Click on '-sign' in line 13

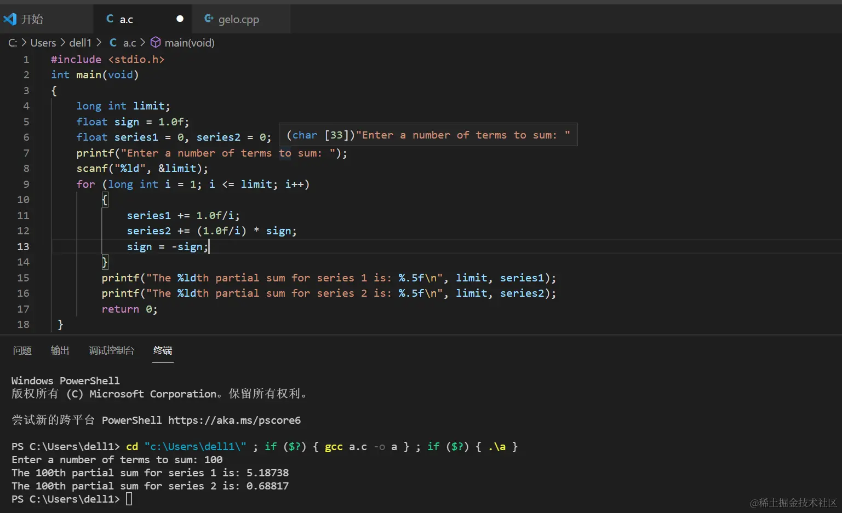[187, 246]
